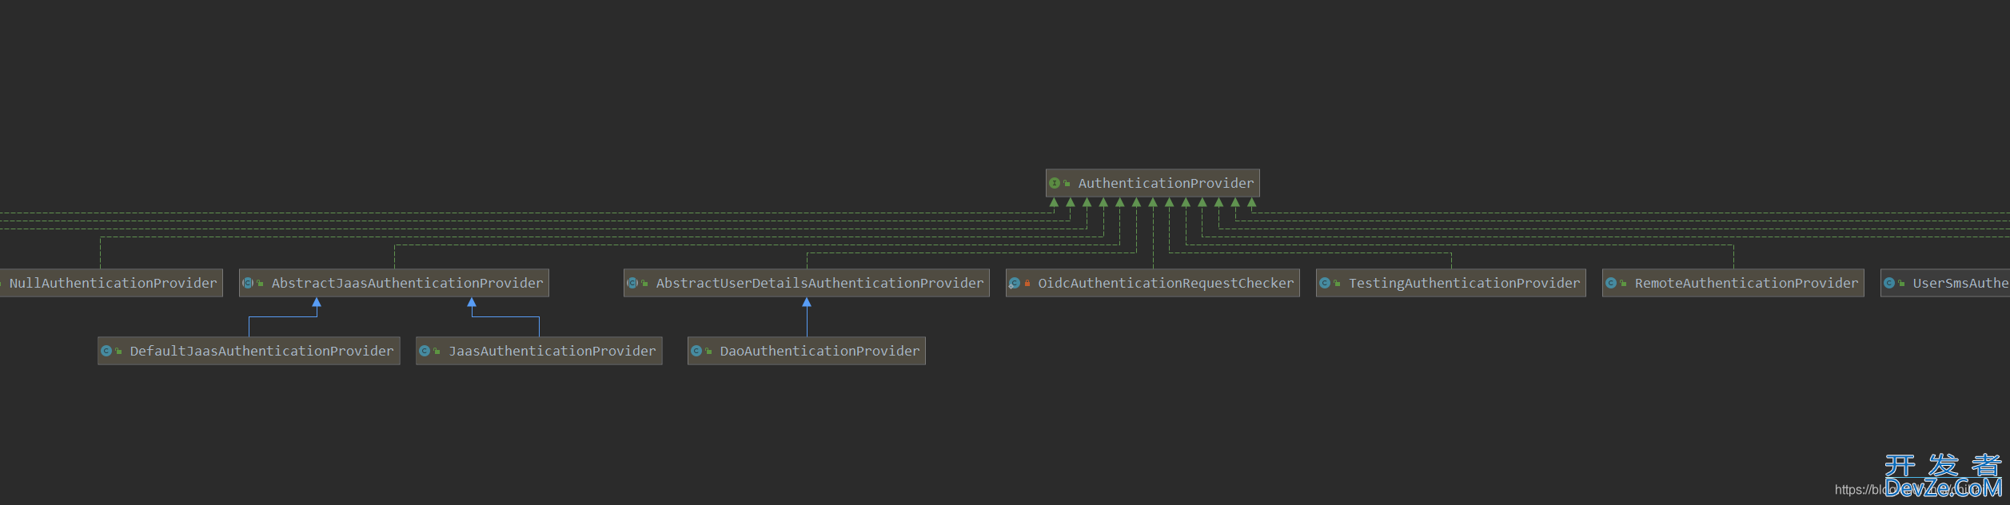The width and height of the screenshot is (2010, 505).
Task: Select the DefaultJaasAuthenticationProvider class name
Action: click(x=261, y=351)
